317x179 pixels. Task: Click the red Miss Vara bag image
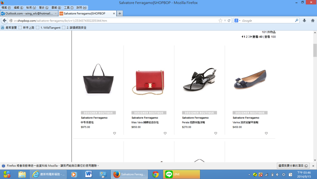tap(148, 82)
